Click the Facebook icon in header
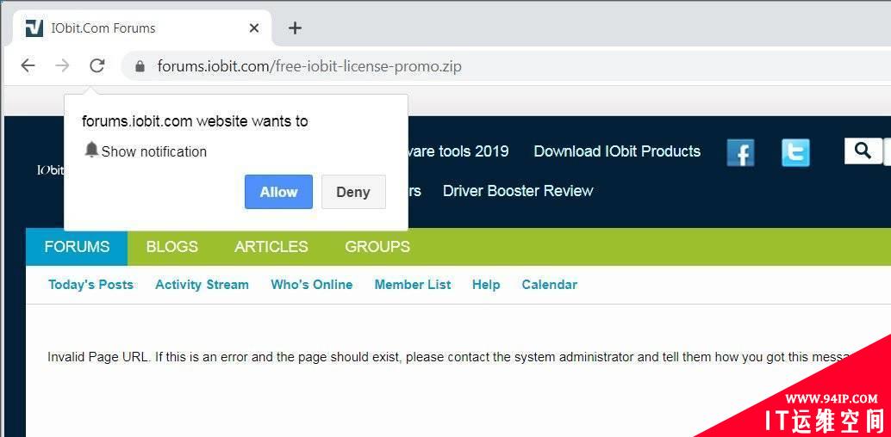Screen dimensions: 891x437 [x=740, y=152]
